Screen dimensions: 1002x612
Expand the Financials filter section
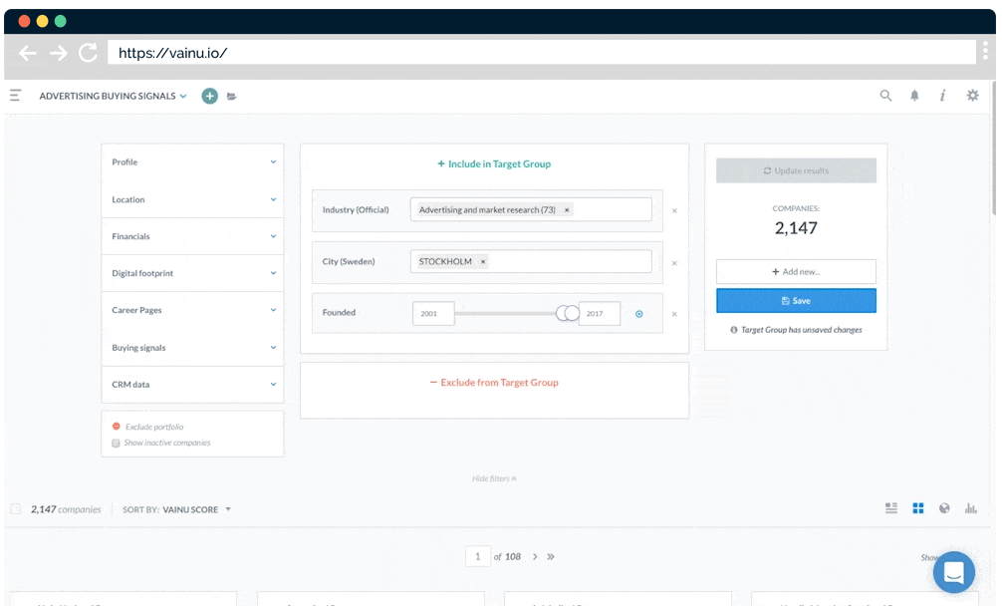point(192,236)
